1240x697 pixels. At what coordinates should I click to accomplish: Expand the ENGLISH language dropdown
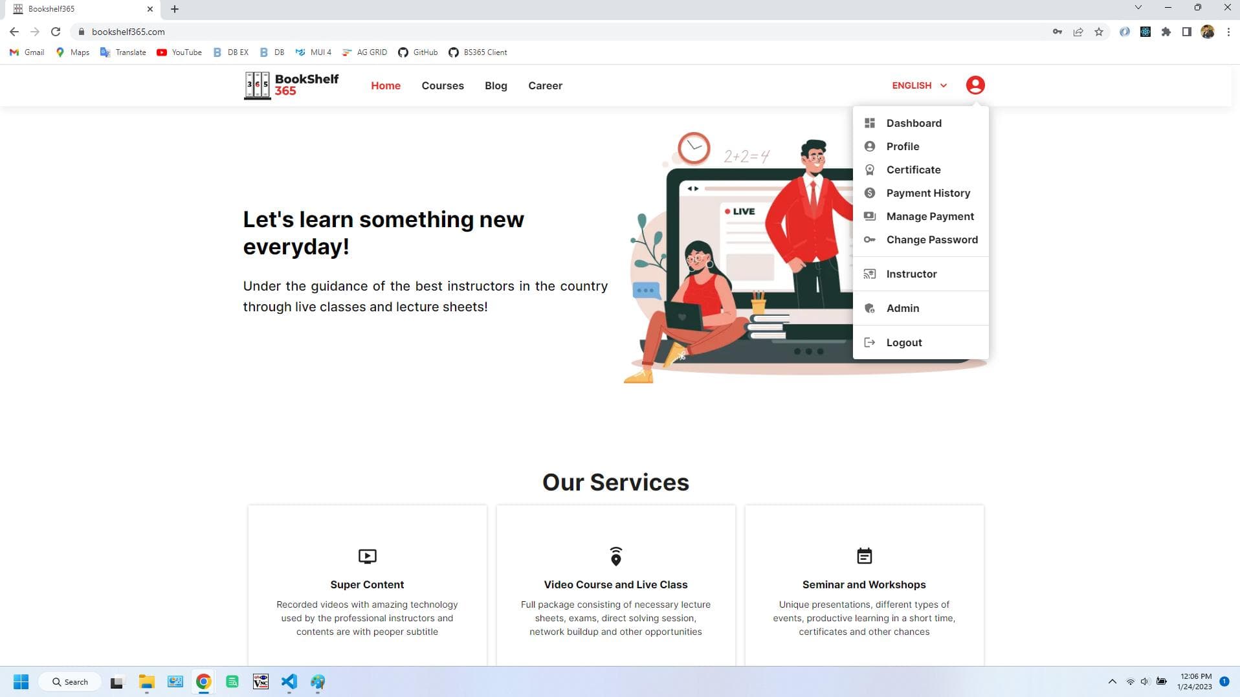coord(920,85)
